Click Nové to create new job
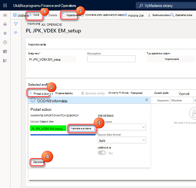Viewport: 196px width, 188px height. pos(34,15)
